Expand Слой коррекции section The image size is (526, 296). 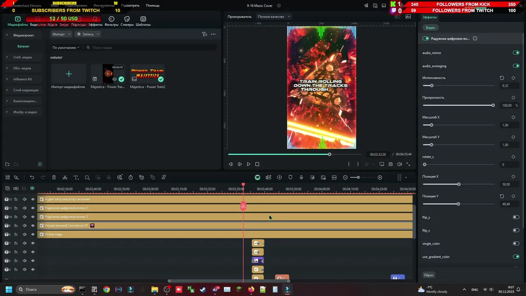(x=7, y=90)
